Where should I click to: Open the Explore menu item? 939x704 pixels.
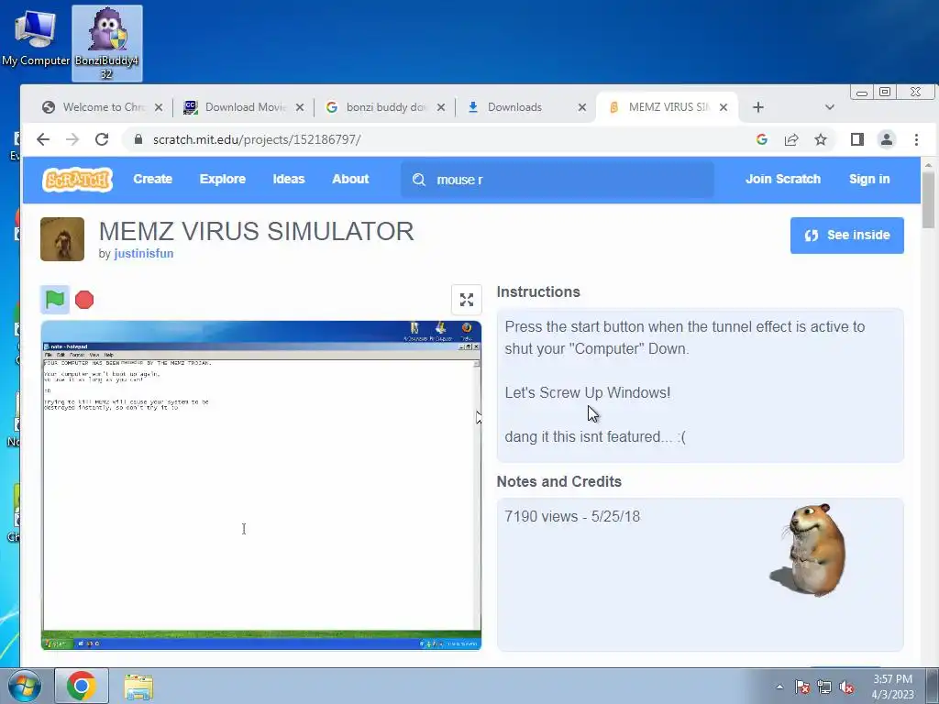223,179
